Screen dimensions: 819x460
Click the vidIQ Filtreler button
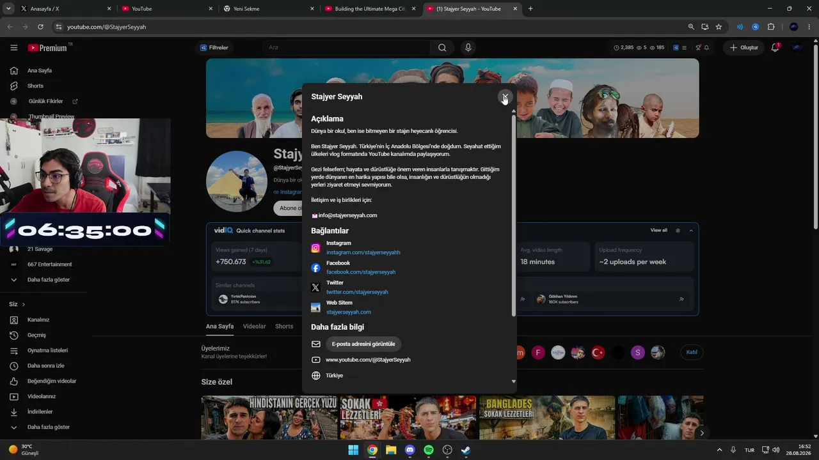pyautogui.click(x=214, y=48)
